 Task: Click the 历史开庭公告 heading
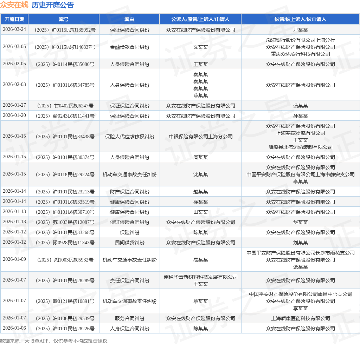point(53,5)
